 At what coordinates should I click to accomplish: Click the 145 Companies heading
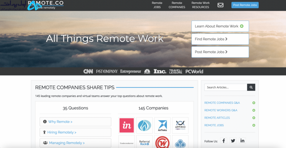[153, 108]
